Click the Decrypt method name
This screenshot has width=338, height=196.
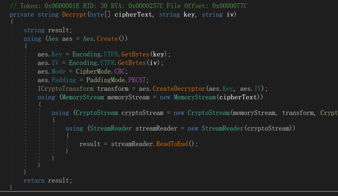[74, 15]
